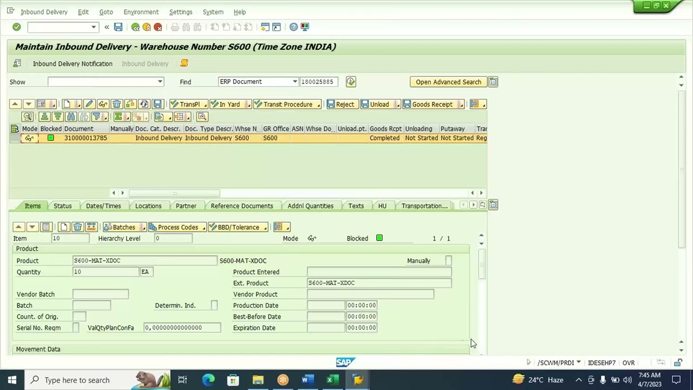Click the select-all icon in grid header corner
The height and width of the screenshot is (390, 693).
[15, 129]
